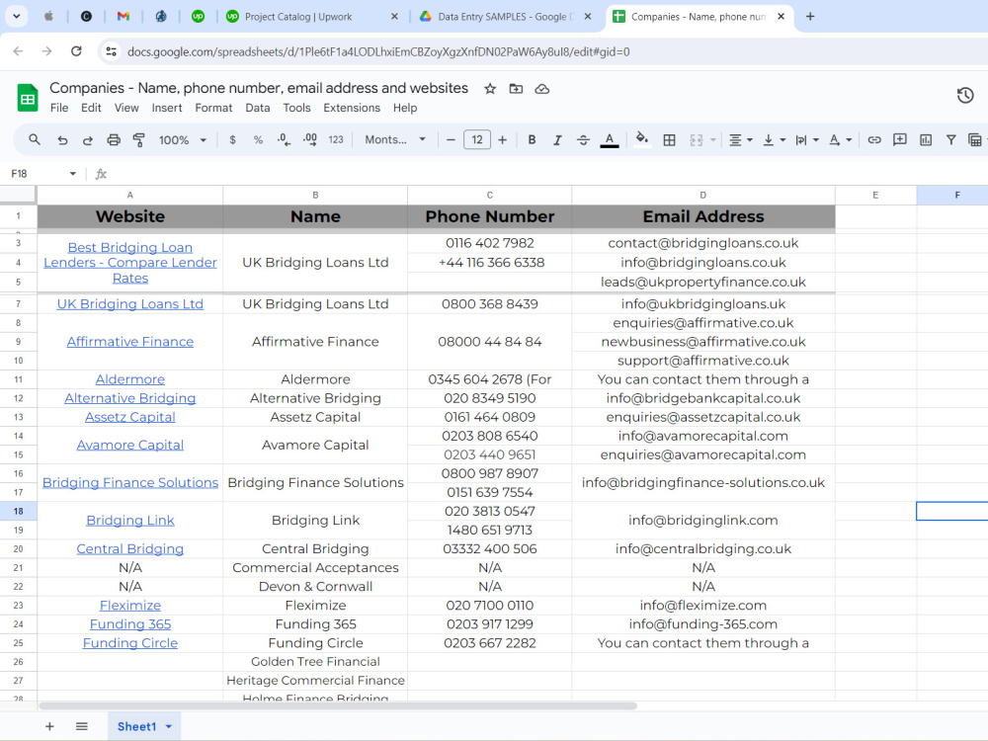Click the font size input field
This screenshot has width=988, height=741.
[477, 140]
